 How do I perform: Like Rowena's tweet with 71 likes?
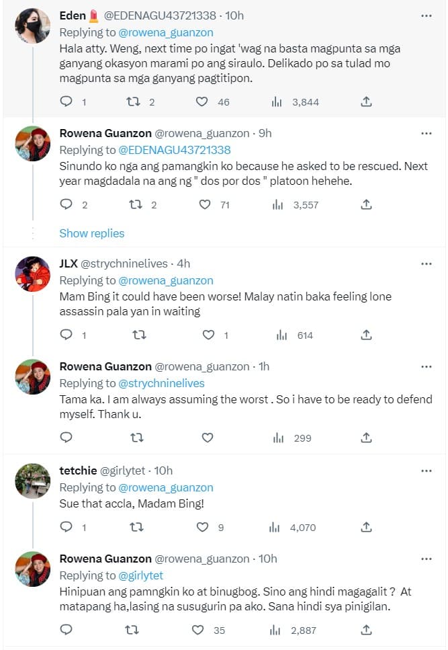[x=205, y=204]
